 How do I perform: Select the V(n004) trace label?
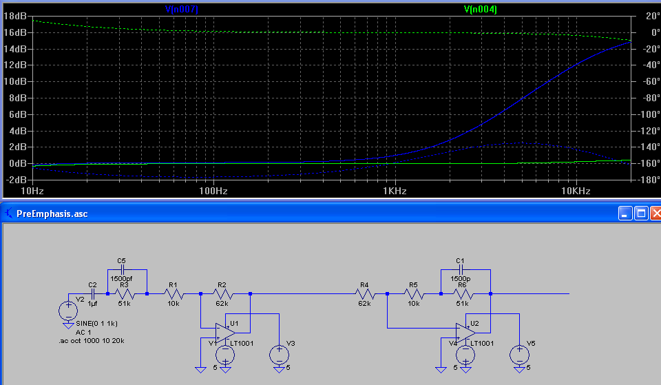coord(480,9)
